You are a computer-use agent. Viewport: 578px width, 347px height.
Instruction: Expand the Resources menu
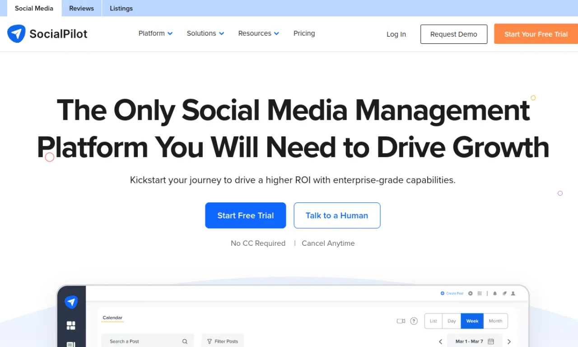pyautogui.click(x=259, y=33)
